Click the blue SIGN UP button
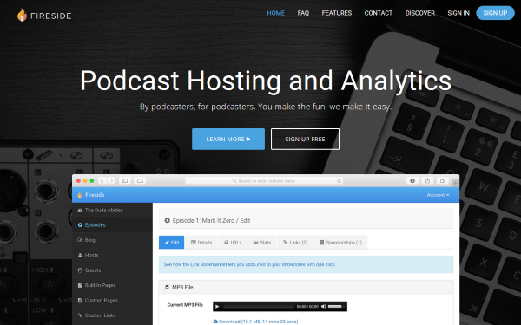The height and width of the screenshot is (325, 521). pos(495,13)
